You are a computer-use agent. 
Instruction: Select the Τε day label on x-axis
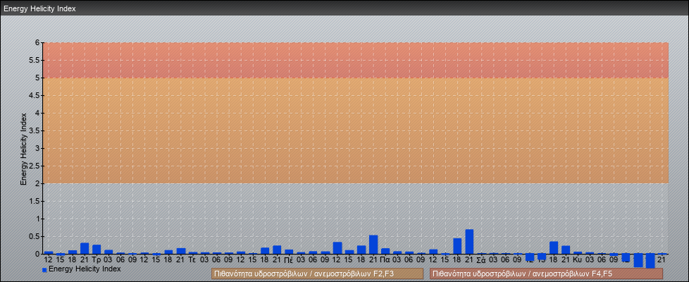click(192, 260)
